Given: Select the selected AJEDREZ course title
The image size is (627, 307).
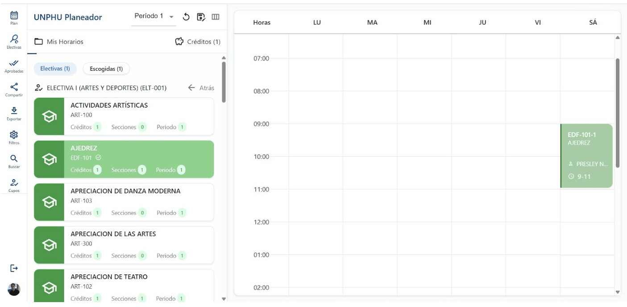Looking at the screenshot, I should (84, 148).
